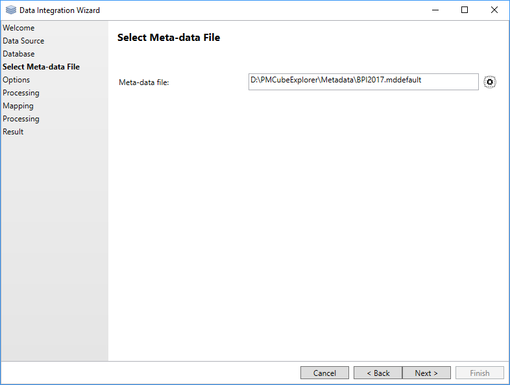Open the Data Source step
This screenshot has width=510, height=385.
tap(23, 41)
